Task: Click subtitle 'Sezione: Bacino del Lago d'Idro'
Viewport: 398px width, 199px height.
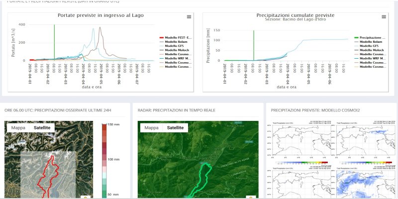Action: [x=296, y=19]
